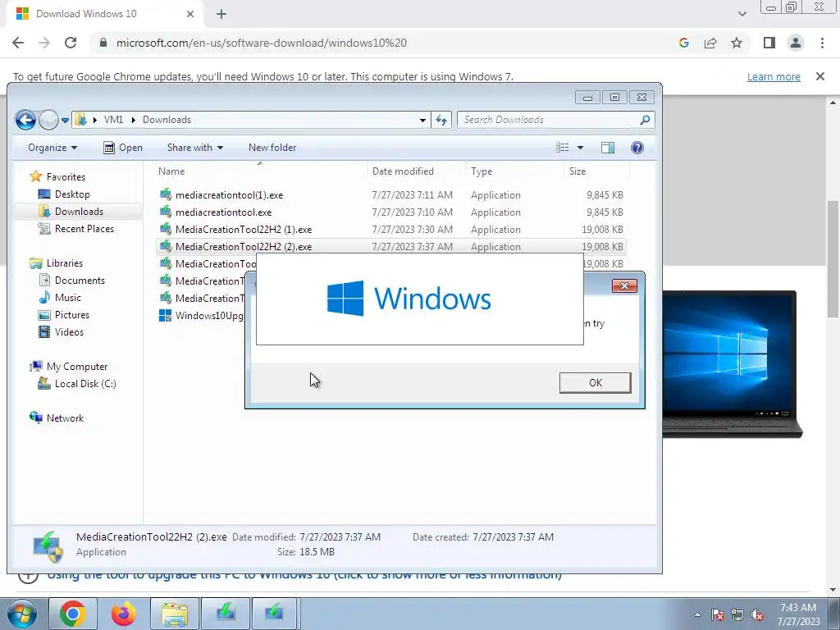Toggle the preview pane icon
The image size is (840, 630).
(x=608, y=148)
